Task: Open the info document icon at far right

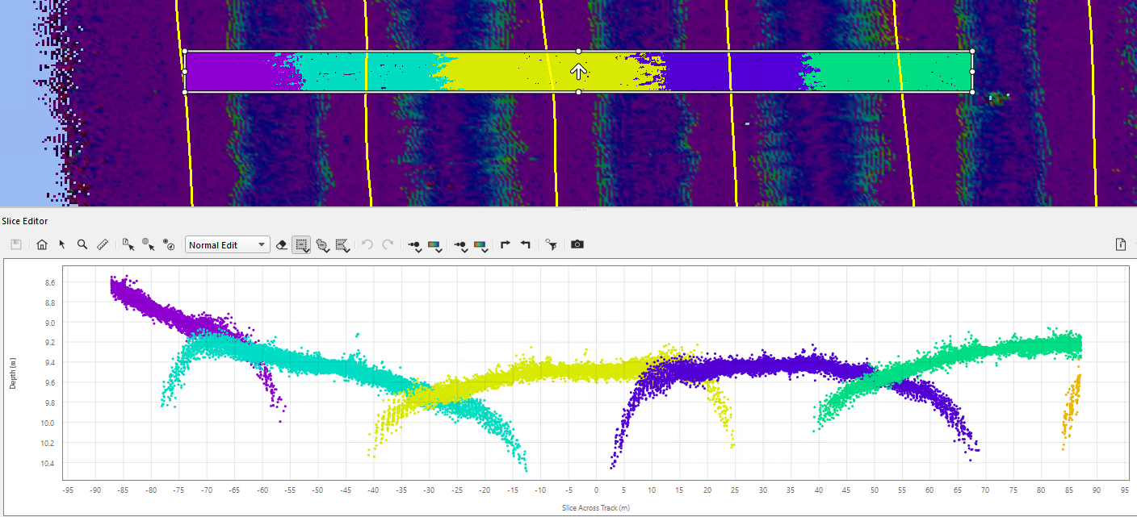Action: 1121,244
